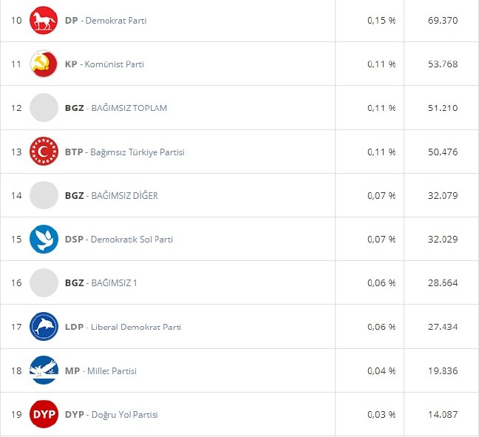Image resolution: width=479 pixels, height=437 pixels.
Task: Click the Millet Partisi eagle logo
Action: tap(44, 370)
